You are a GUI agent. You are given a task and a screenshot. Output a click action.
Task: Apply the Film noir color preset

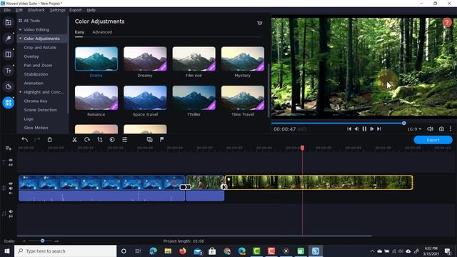(x=194, y=59)
